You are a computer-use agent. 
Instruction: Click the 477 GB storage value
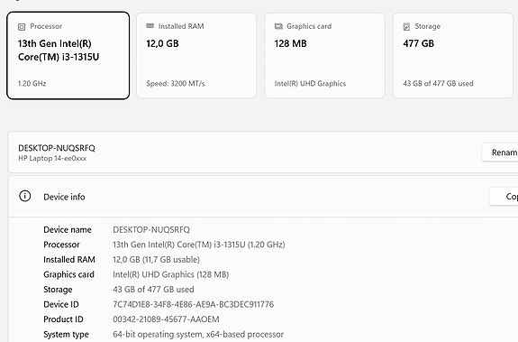pos(419,43)
